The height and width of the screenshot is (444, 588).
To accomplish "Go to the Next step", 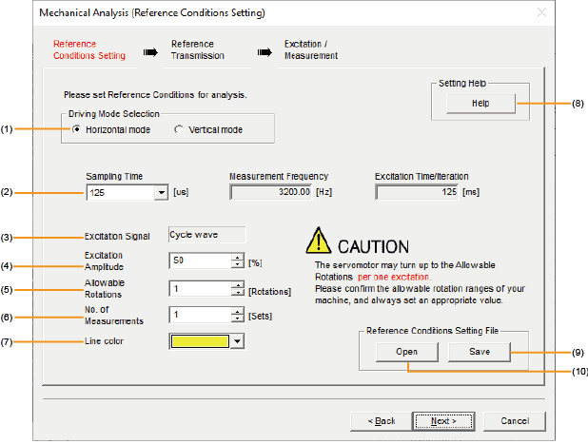I will (x=439, y=420).
